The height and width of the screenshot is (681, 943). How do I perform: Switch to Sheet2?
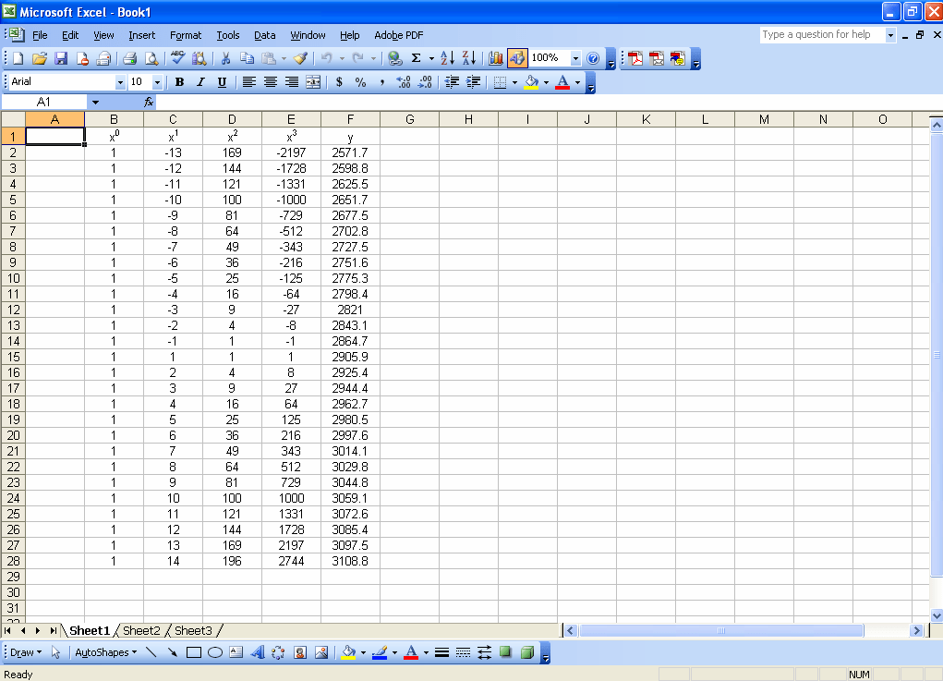coord(141,630)
